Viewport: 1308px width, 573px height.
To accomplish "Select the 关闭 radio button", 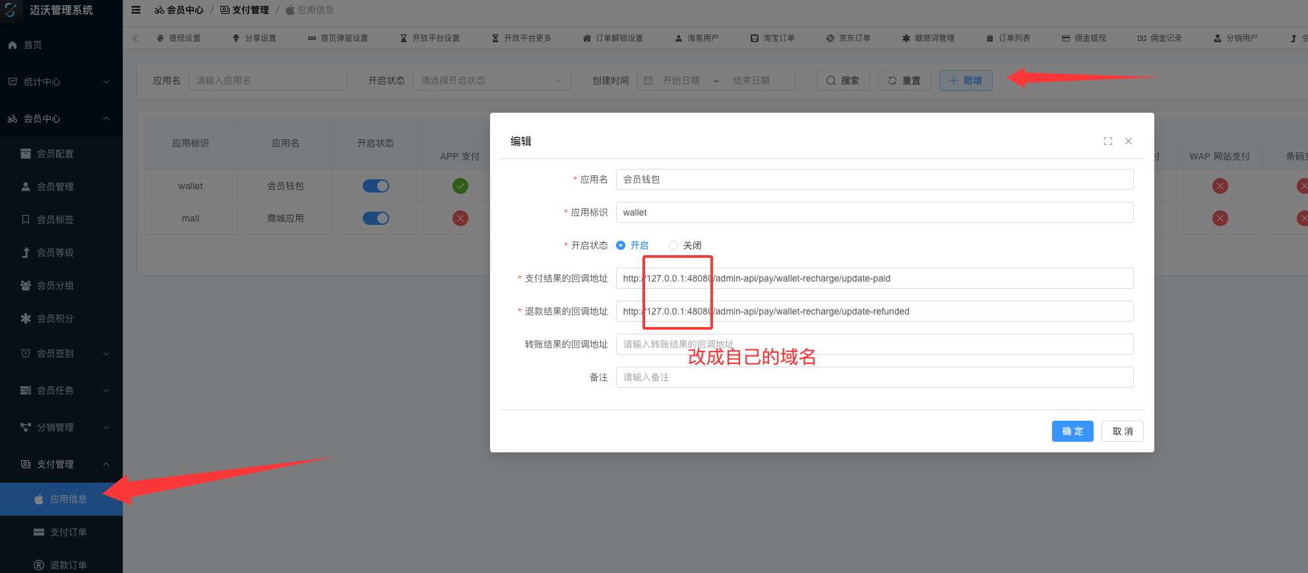I will coord(673,245).
